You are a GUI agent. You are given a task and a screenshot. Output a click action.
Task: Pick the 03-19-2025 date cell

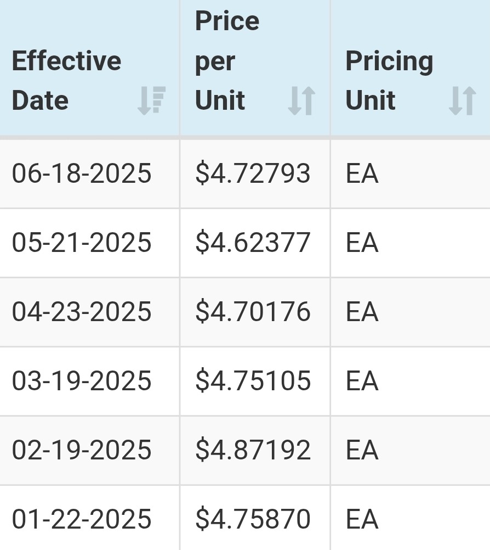pos(82,381)
